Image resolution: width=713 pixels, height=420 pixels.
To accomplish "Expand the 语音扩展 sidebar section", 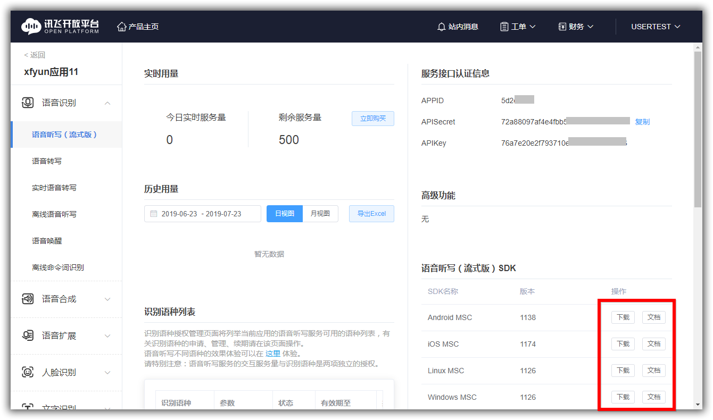I will tap(107, 336).
